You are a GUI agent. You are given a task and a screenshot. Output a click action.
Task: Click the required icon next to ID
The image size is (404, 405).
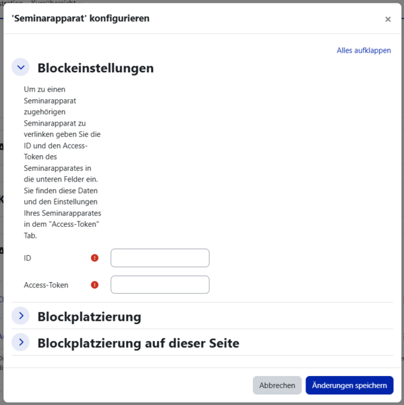tap(94, 258)
